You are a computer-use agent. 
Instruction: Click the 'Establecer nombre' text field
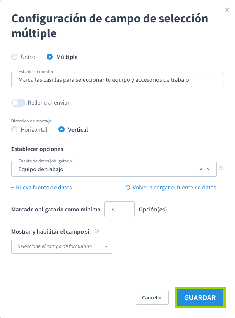(117, 80)
